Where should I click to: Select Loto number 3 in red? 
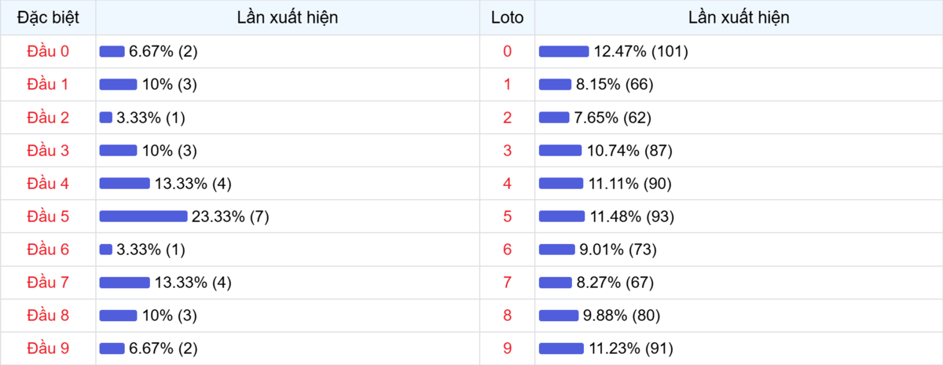coord(507,151)
